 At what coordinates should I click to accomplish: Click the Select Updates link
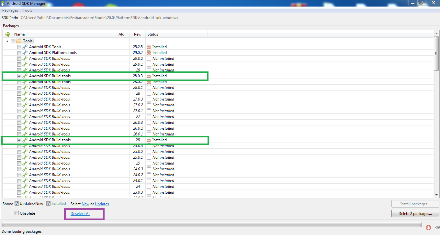102,204
